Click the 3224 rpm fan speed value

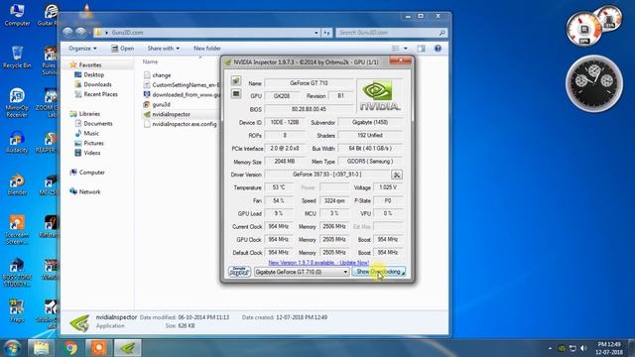point(334,200)
